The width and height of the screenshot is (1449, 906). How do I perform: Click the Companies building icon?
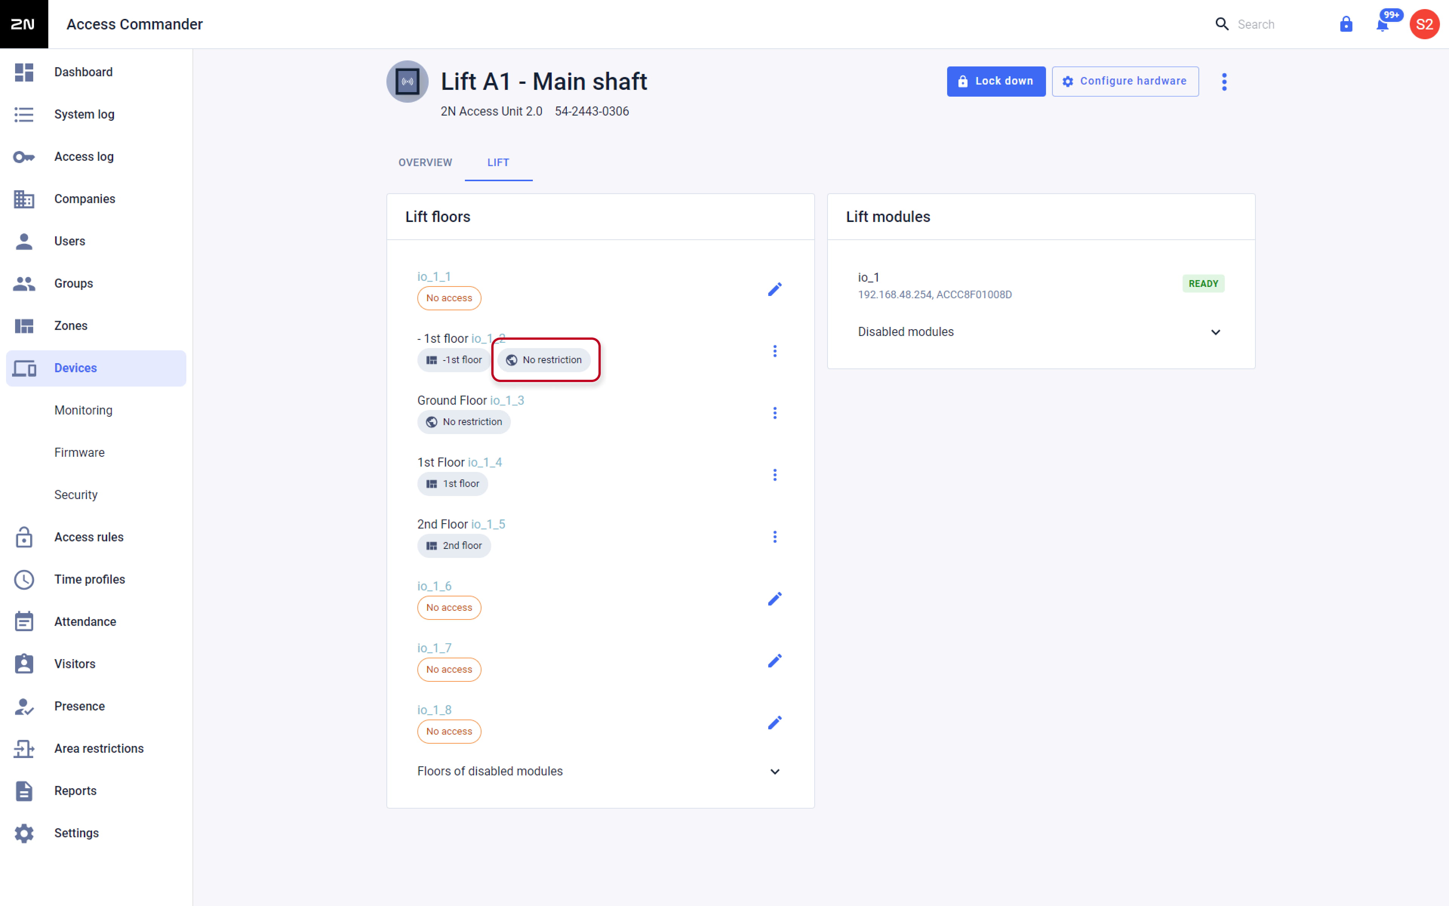click(24, 199)
